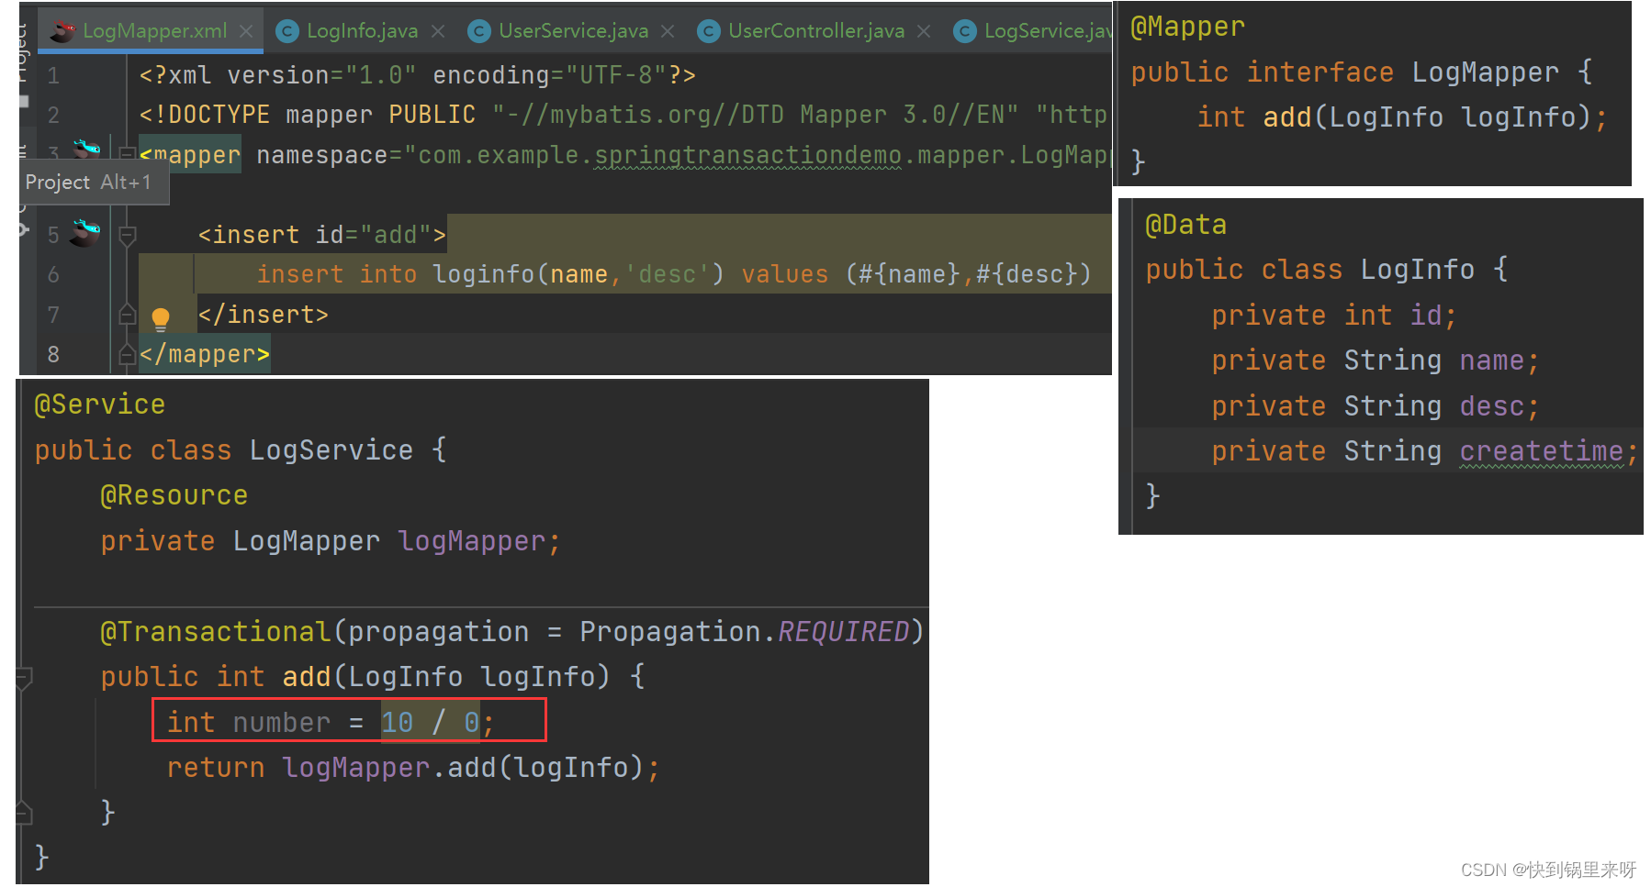
Task: Click the 'private String desc' field
Action: [x=1375, y=406]
